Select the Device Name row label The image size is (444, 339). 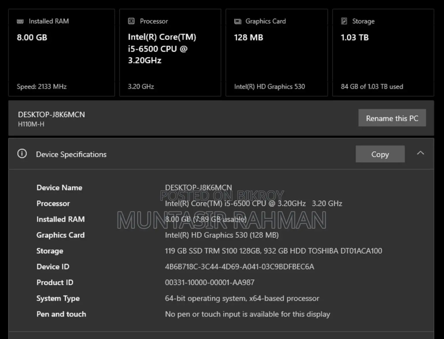pyautogui.click(x=59, y=188)
